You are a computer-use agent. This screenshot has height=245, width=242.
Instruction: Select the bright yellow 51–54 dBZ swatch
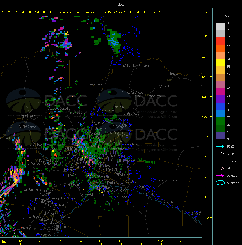coord(220,63)
